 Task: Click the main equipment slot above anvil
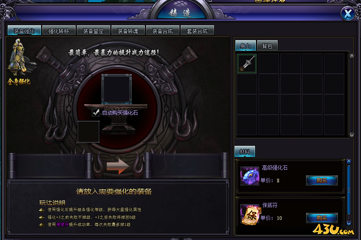coord(117,89)
